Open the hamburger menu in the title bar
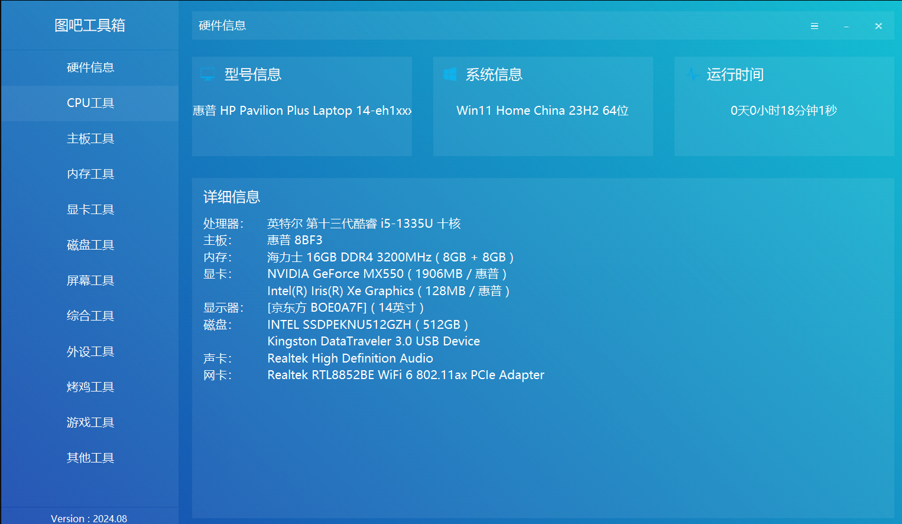 coord(815,26)
